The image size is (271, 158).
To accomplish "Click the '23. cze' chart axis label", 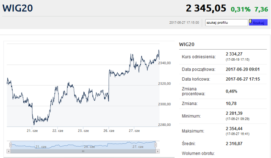I will coord(83,131).
